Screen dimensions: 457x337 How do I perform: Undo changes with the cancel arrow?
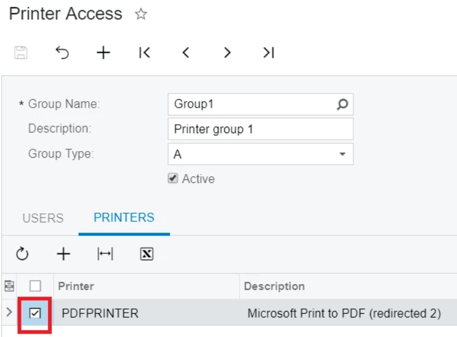62,53
